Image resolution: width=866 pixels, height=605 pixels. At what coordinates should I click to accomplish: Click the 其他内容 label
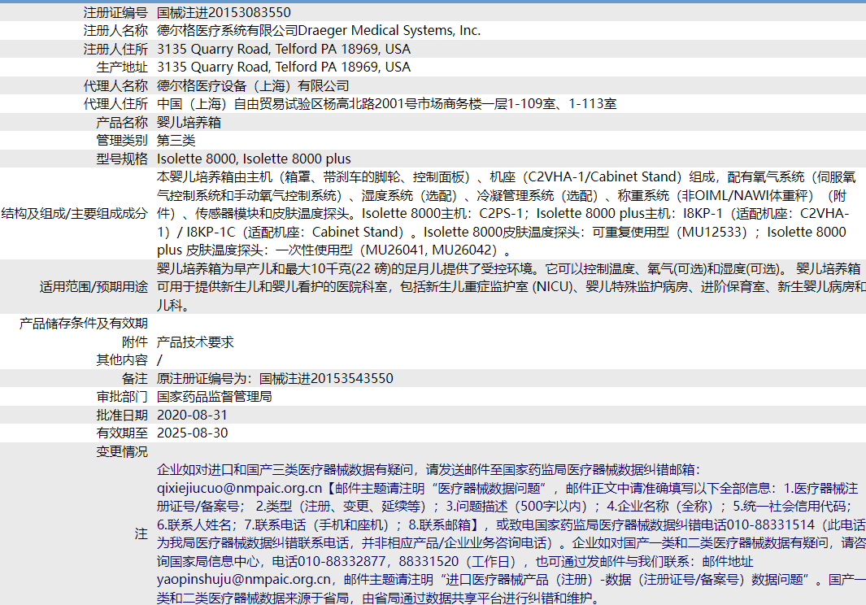122,360
